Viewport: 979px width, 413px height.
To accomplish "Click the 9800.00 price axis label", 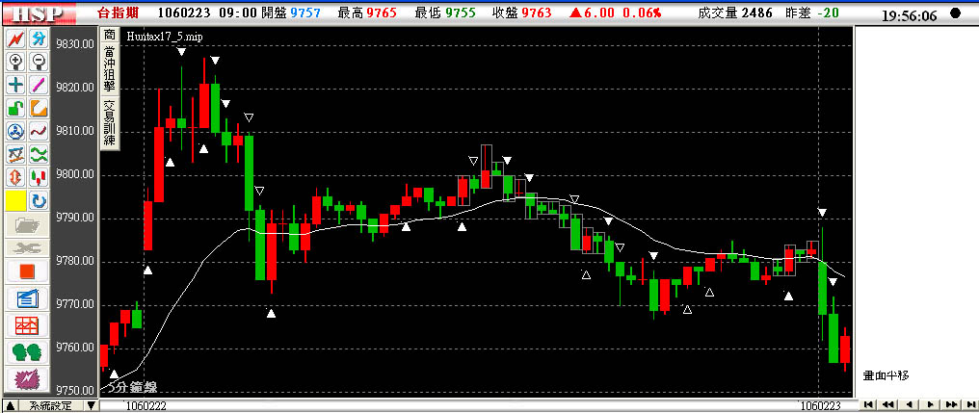I will [x=75, y=173].
